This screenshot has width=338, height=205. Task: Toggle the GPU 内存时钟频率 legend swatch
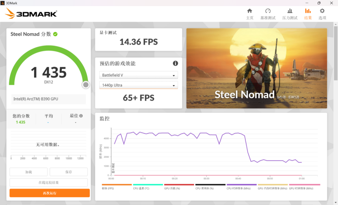273,185
